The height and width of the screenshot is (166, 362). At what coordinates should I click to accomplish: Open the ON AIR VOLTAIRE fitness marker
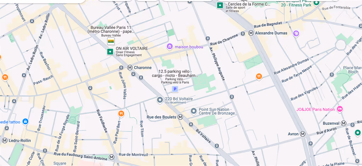(x=110, y=52)
